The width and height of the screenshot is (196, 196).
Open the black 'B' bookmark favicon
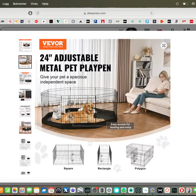(154, 21)
